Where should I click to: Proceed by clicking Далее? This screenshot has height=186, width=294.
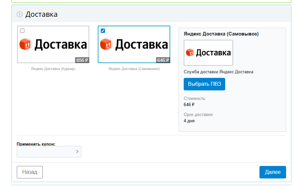tap(273, 172)
